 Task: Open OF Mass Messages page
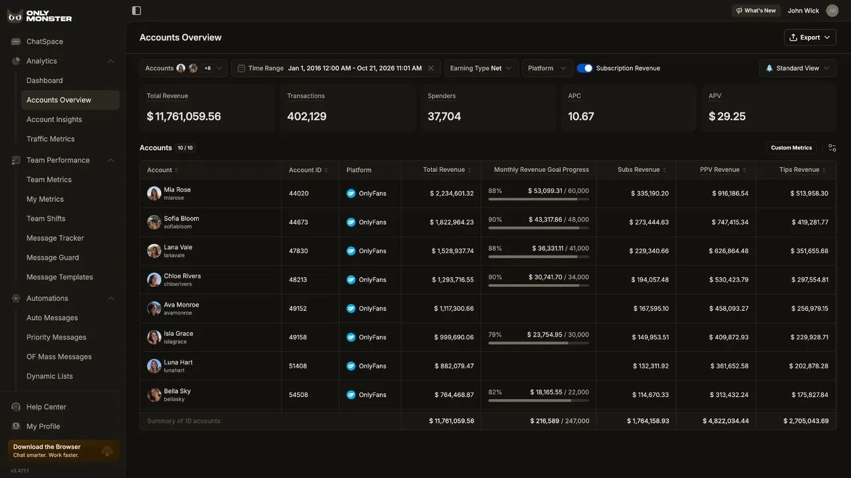pyautogui.click(x=59, y=357)
